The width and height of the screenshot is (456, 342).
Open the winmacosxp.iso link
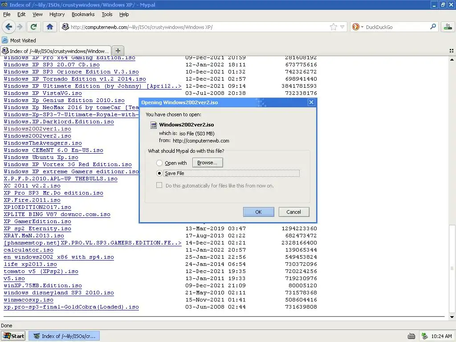tap(28, 300)
